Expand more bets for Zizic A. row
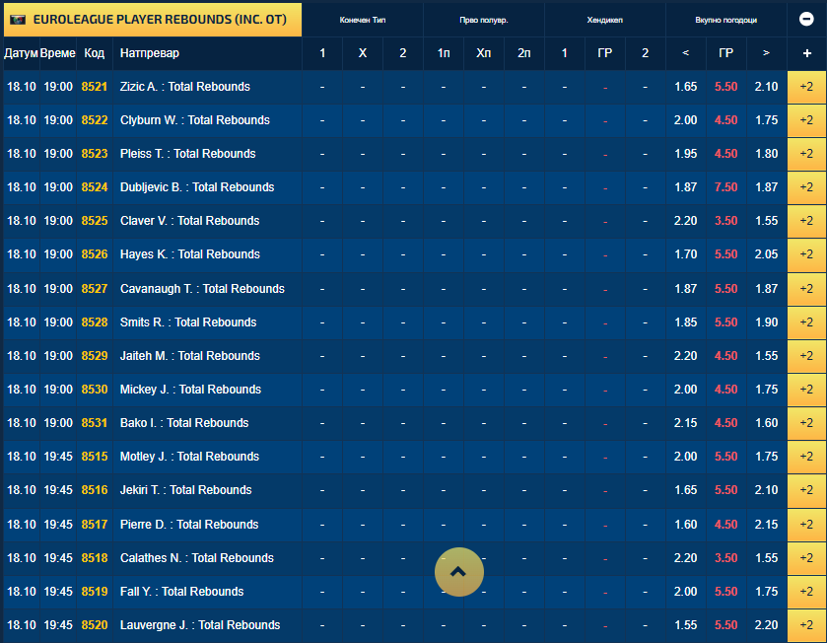The width and height of the screenshot is (827, 643). click(806, 87)
